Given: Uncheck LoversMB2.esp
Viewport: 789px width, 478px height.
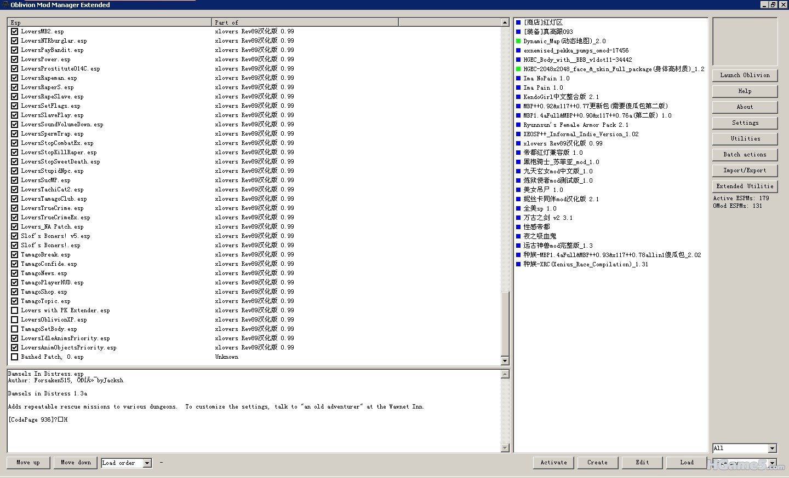Looking at the screenshot, I should 15,32.
